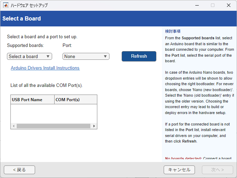Open the Supported boards dropdown
The height and width of the screenshot is (178, 237).
point(30,56)
